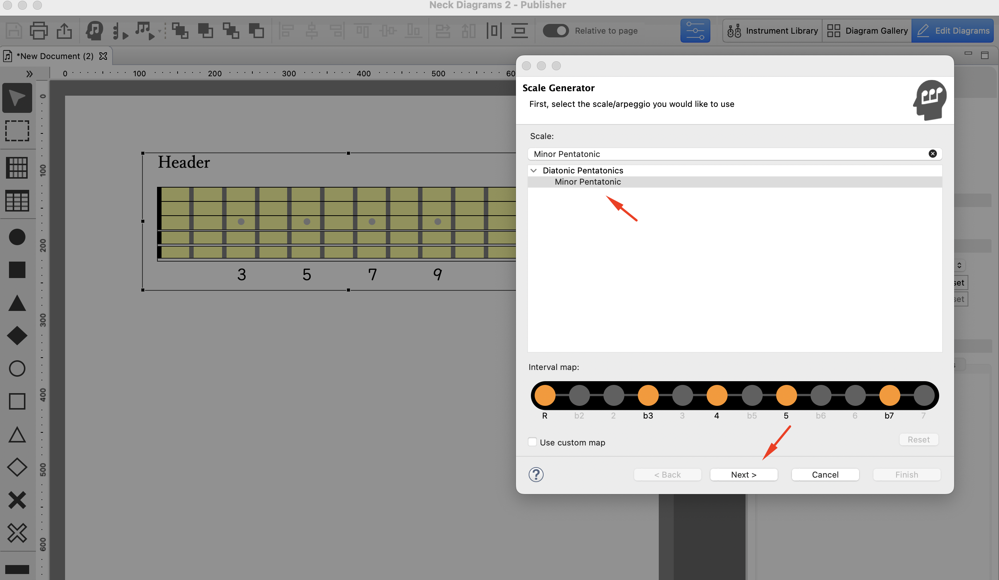Enable the Use custom map checkbox
The width and height of the screenshot is (999, 580).
click(x=532, y=442)
